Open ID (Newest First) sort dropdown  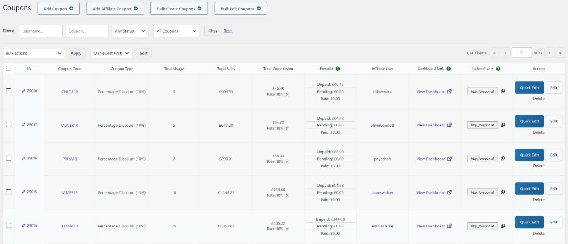click(x=111, y=53)
